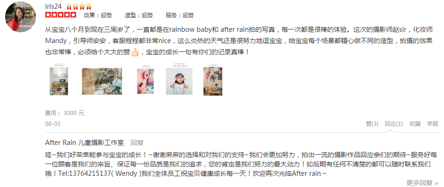Click 回复 next to studio name
444x187 pixels.
click(x=137, y=143)
